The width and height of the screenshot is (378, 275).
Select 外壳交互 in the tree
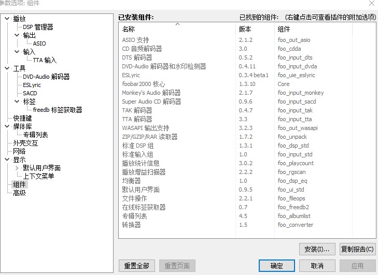click(25, 143)
